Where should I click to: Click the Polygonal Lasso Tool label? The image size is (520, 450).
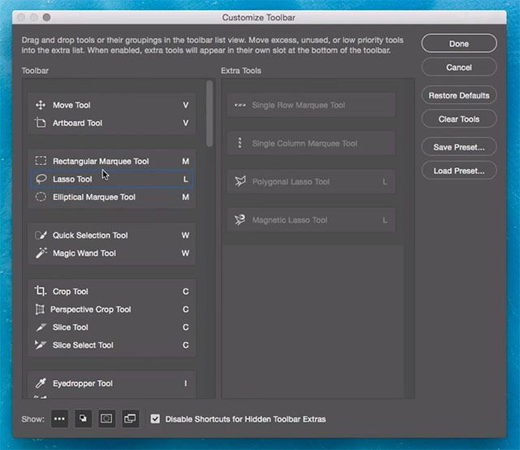[x=291, y=182]
